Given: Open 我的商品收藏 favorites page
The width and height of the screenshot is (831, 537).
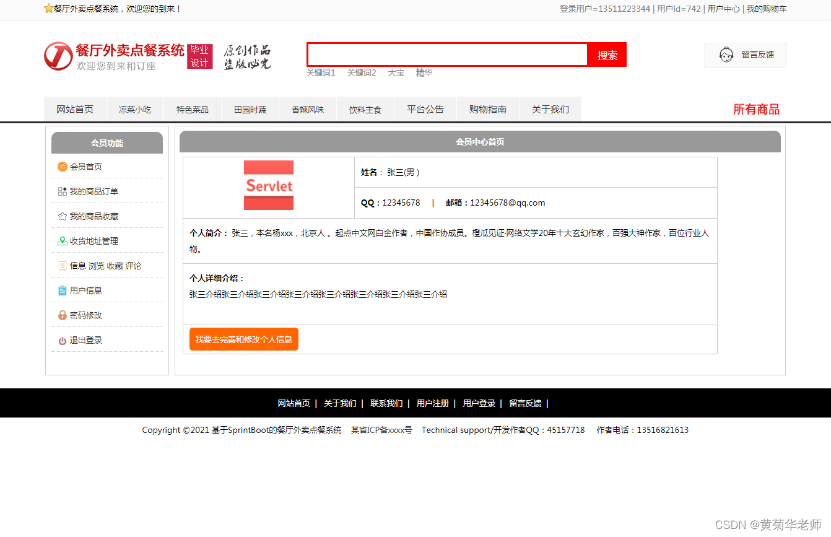Looking at the screenshot, I should (94, 216).
